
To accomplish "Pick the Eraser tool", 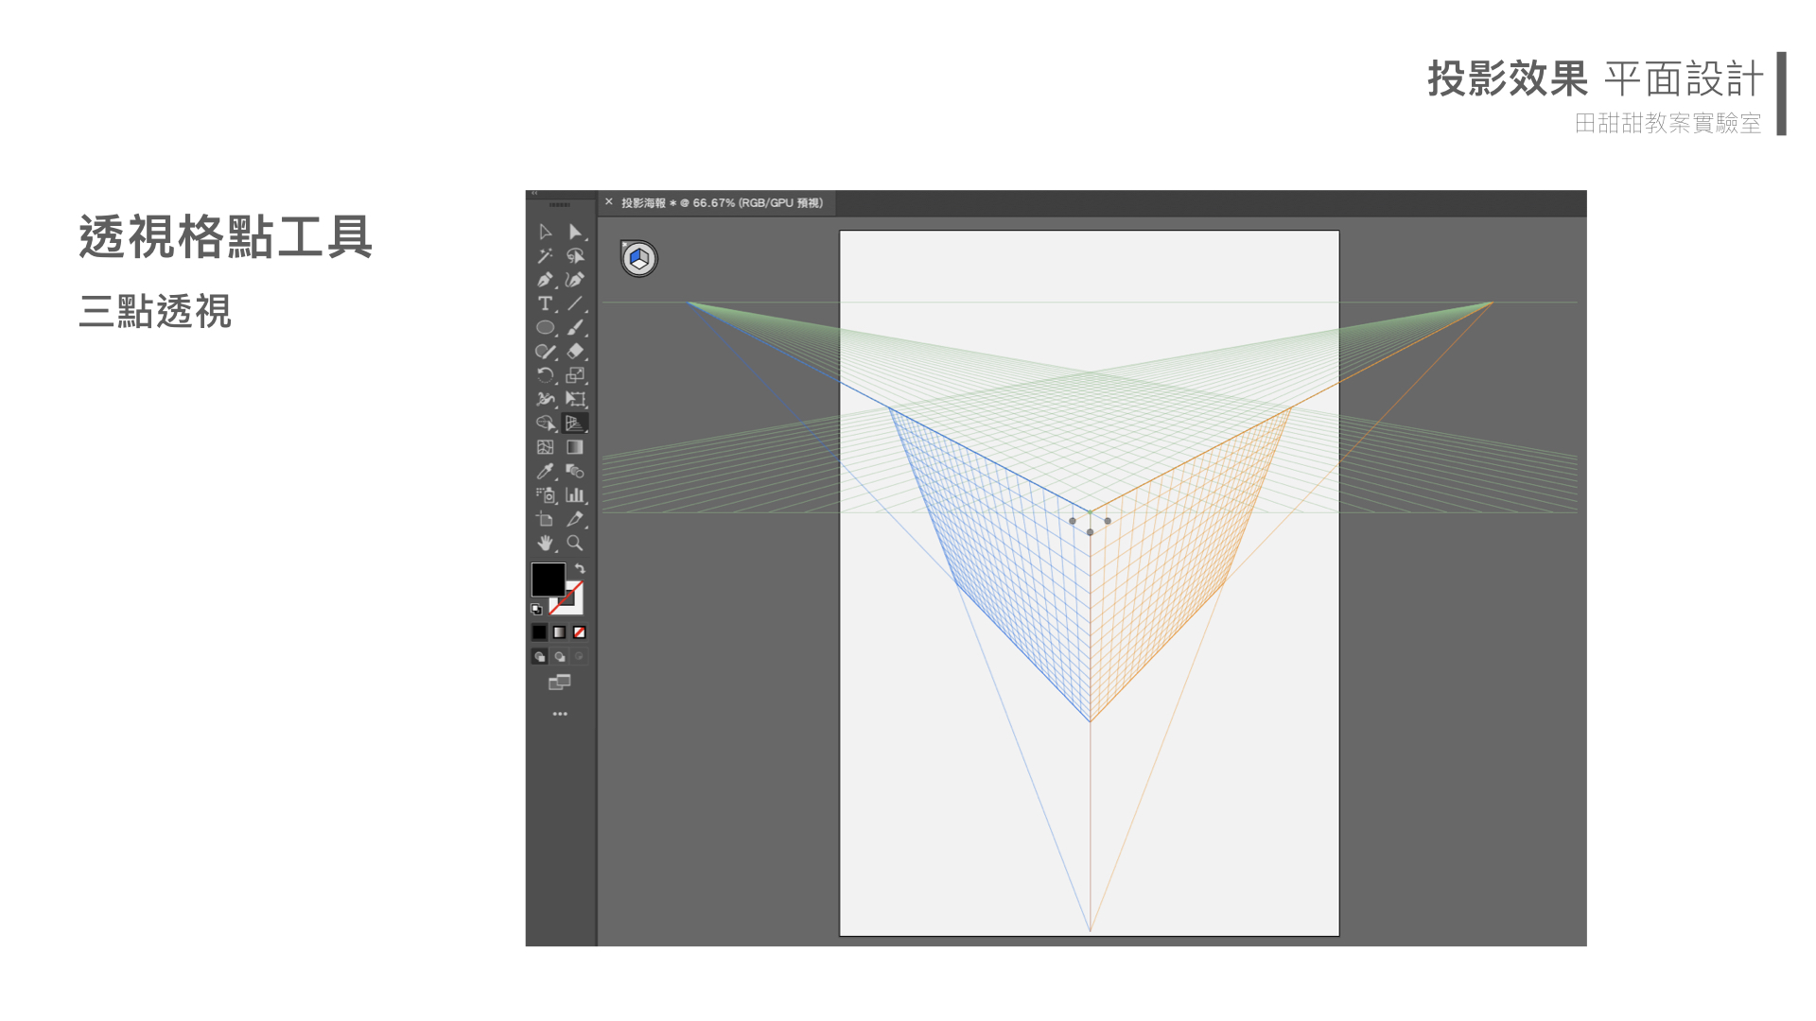I will (x=574, y=352).
